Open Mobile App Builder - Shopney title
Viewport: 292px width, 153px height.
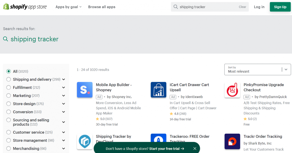[x=114, y=87]
